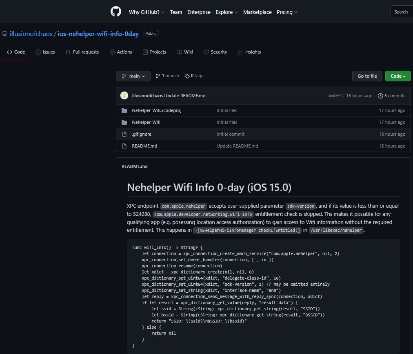Open the .gitignore file name
Viewport: 413px width, 354px height.
pyautogui.click(x=142, y=134)
